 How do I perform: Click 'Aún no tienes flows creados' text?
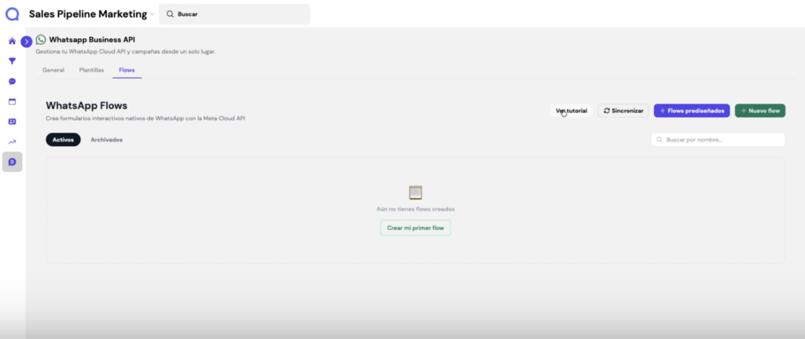415,209
